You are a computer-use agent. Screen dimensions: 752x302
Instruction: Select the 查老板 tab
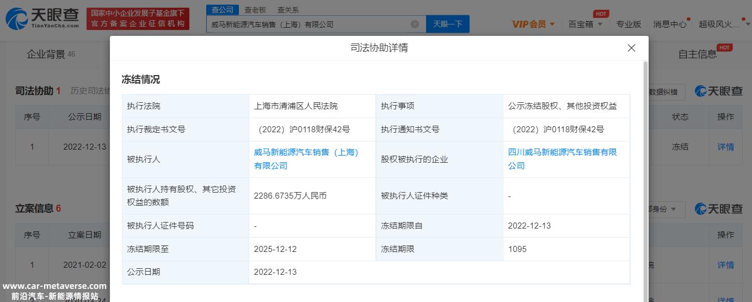(x=255, y=10)
